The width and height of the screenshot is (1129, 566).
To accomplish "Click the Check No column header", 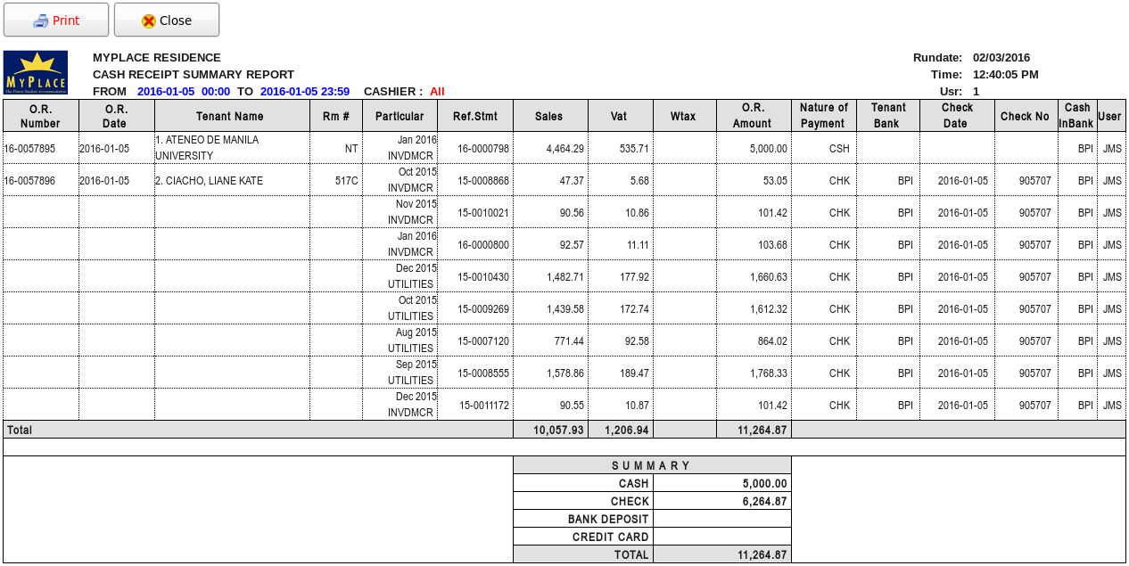I will [1025, 116].
